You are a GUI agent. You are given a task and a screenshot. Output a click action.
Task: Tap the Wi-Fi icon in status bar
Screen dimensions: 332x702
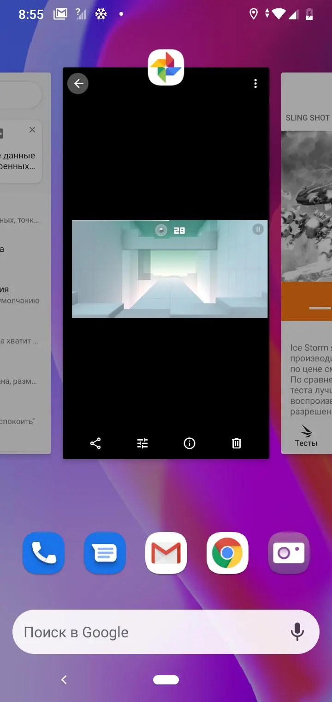[279, 14]
